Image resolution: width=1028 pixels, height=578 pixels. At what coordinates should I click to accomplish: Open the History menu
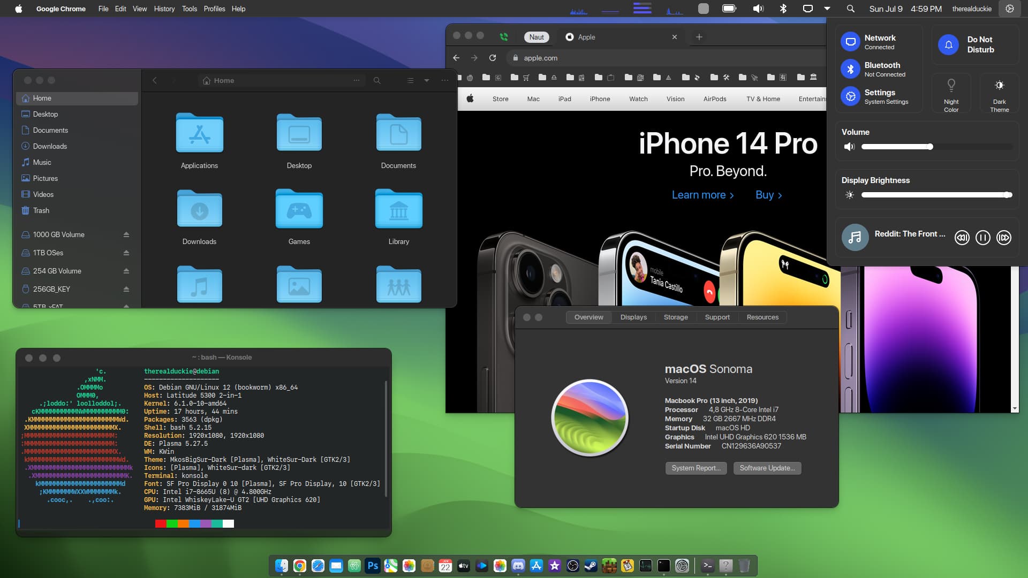coord(164,9)
